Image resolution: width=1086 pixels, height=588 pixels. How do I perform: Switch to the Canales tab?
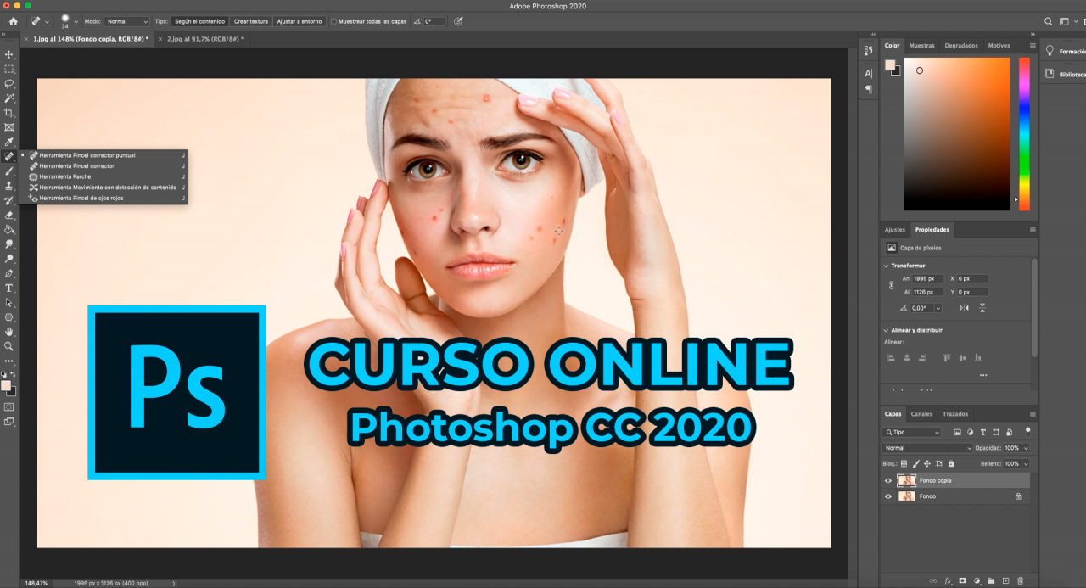[x=922, y=414]
